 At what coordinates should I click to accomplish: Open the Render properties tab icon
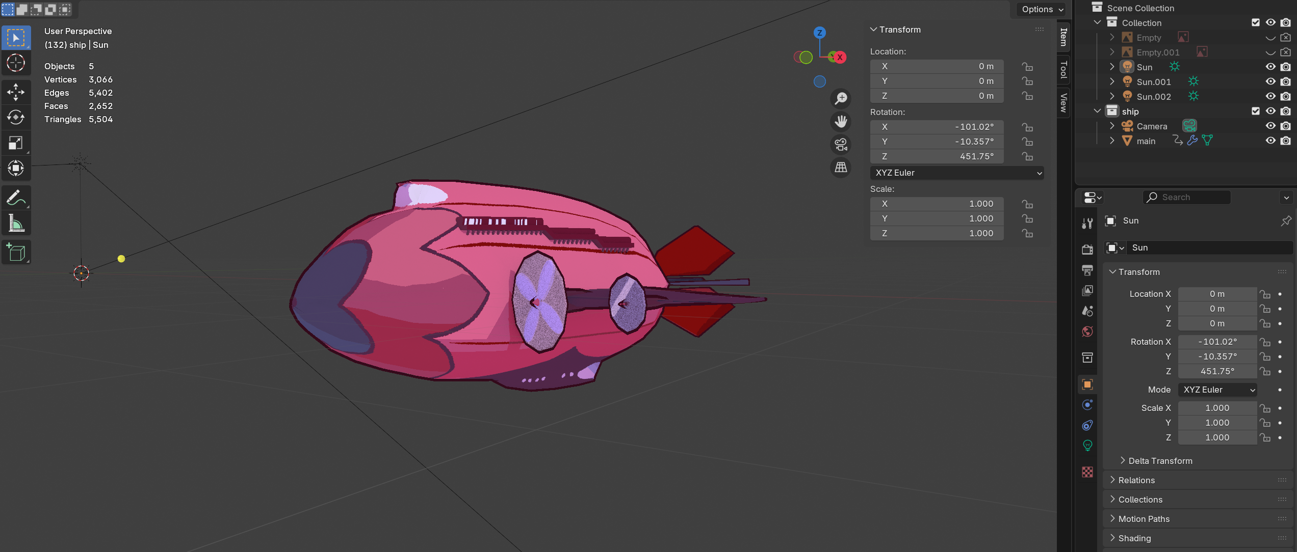[x=1087, y=249]
